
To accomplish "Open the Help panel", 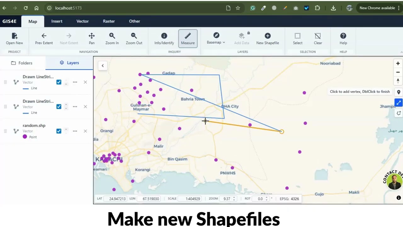I will point(343,39).
